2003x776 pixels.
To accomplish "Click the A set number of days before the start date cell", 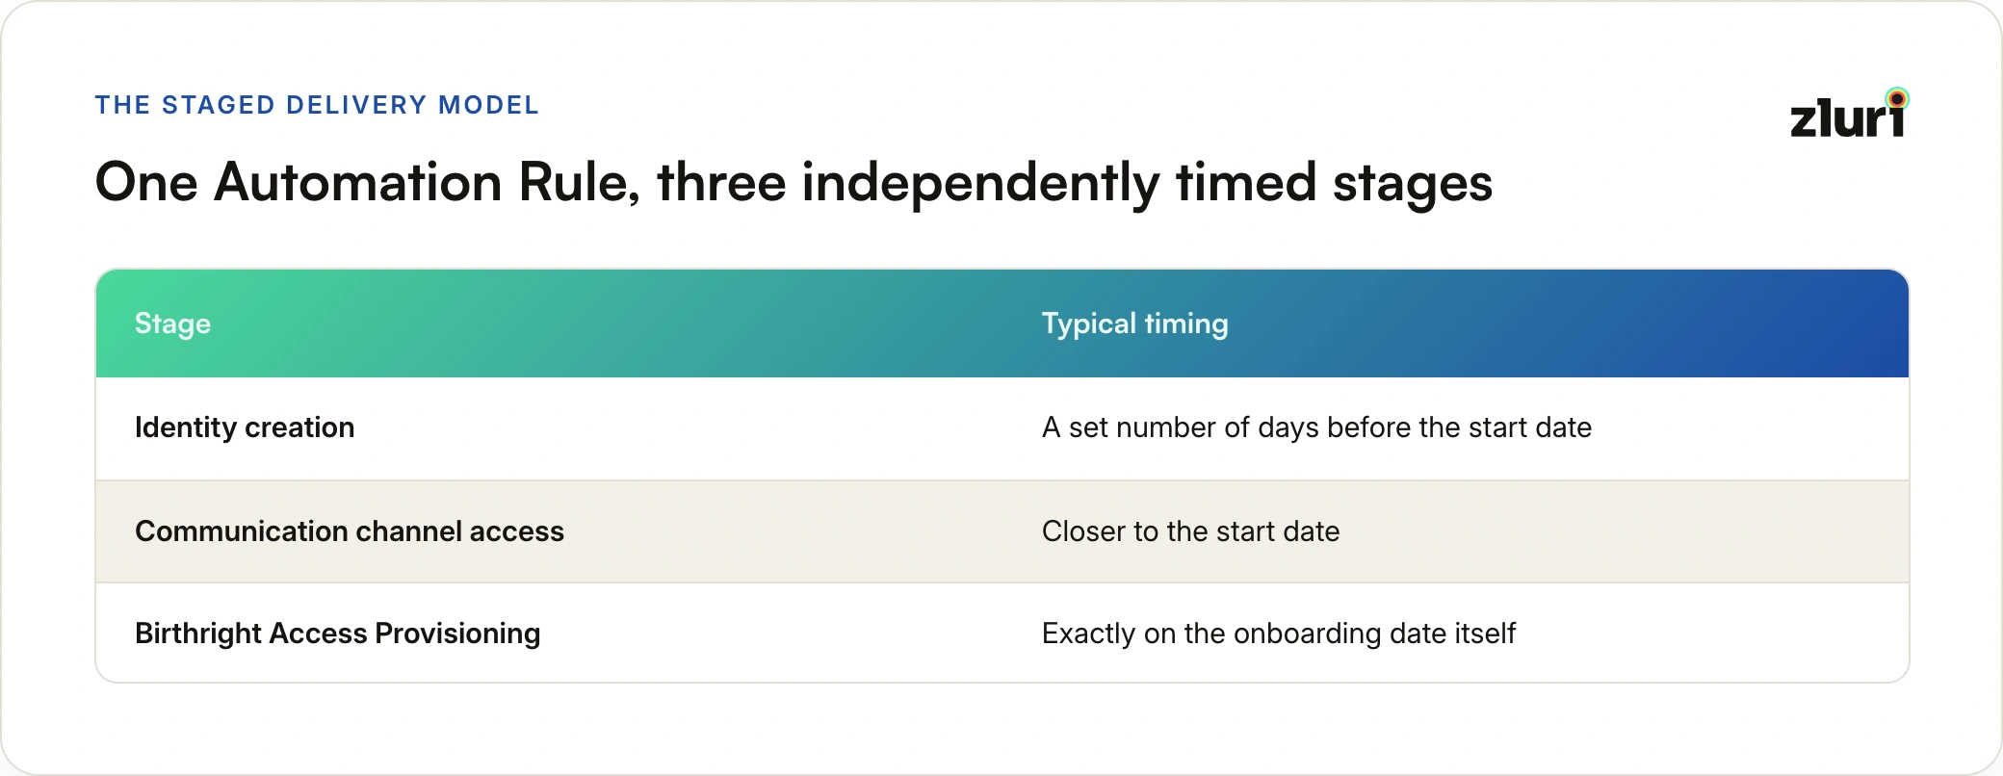I will coord(1316,427).
